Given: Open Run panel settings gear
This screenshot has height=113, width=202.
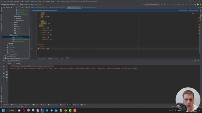Looking at the screenshot, I should (196, 61).
